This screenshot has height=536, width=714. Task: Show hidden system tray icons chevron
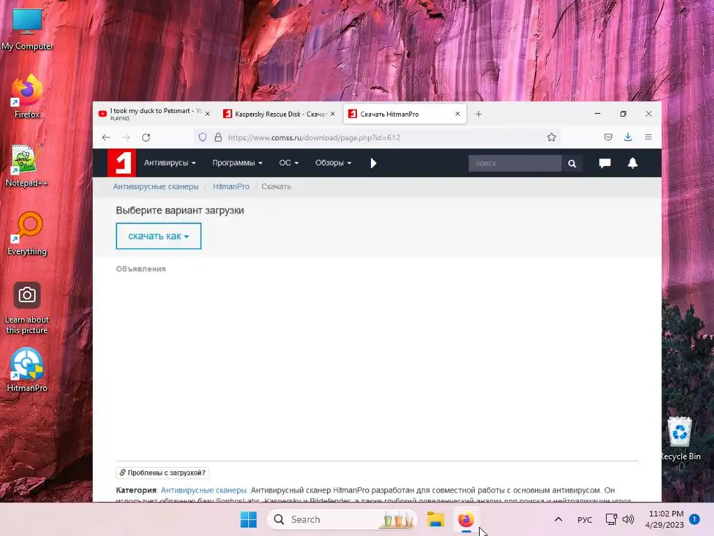(559, 519)
